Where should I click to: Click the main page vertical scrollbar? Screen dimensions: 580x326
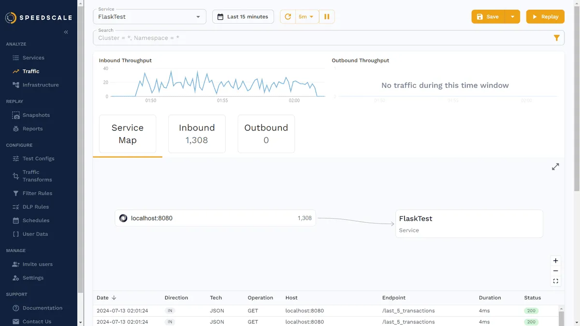click(x=576, y=97)
